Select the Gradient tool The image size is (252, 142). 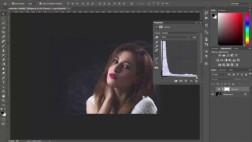pyautogui.click(x=3, y=64)
